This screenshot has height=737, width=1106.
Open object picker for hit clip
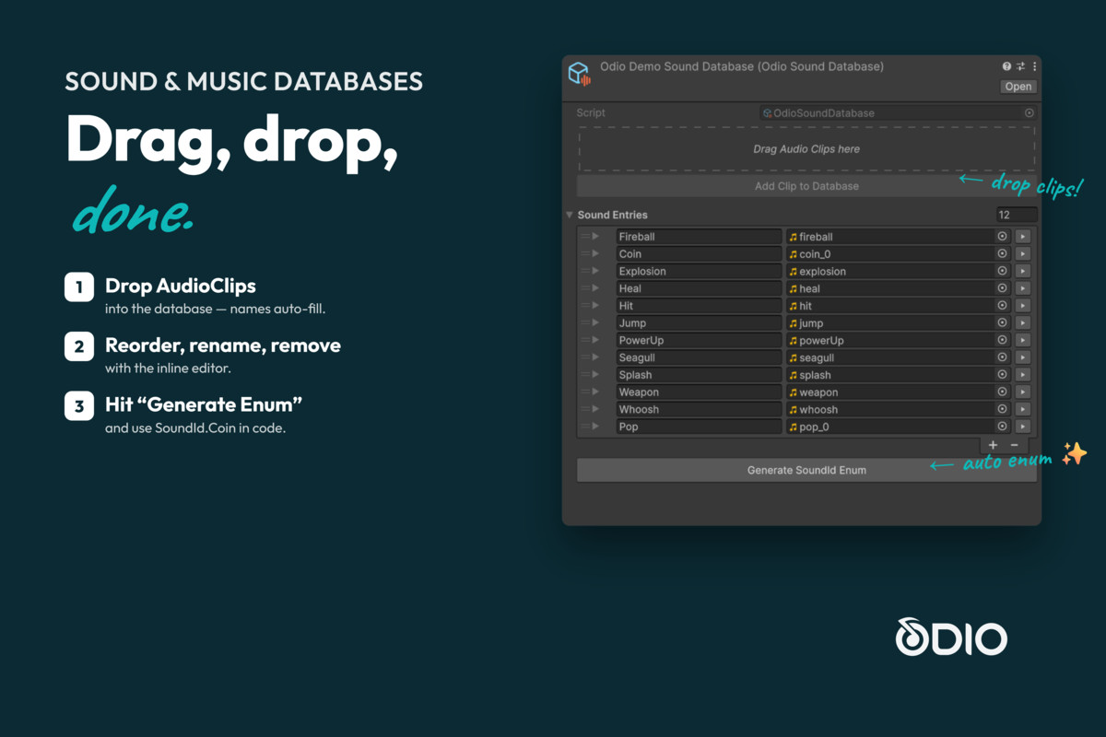click(x=1003, y=306)
